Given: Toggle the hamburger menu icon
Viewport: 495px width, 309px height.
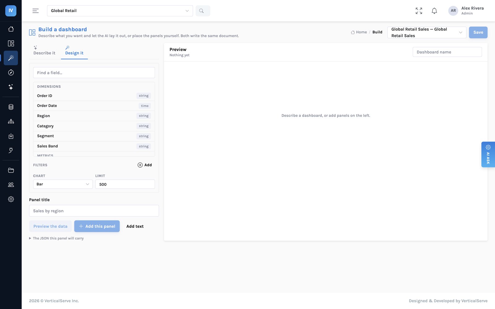Looking at the screenshot, I should point(36,11).
